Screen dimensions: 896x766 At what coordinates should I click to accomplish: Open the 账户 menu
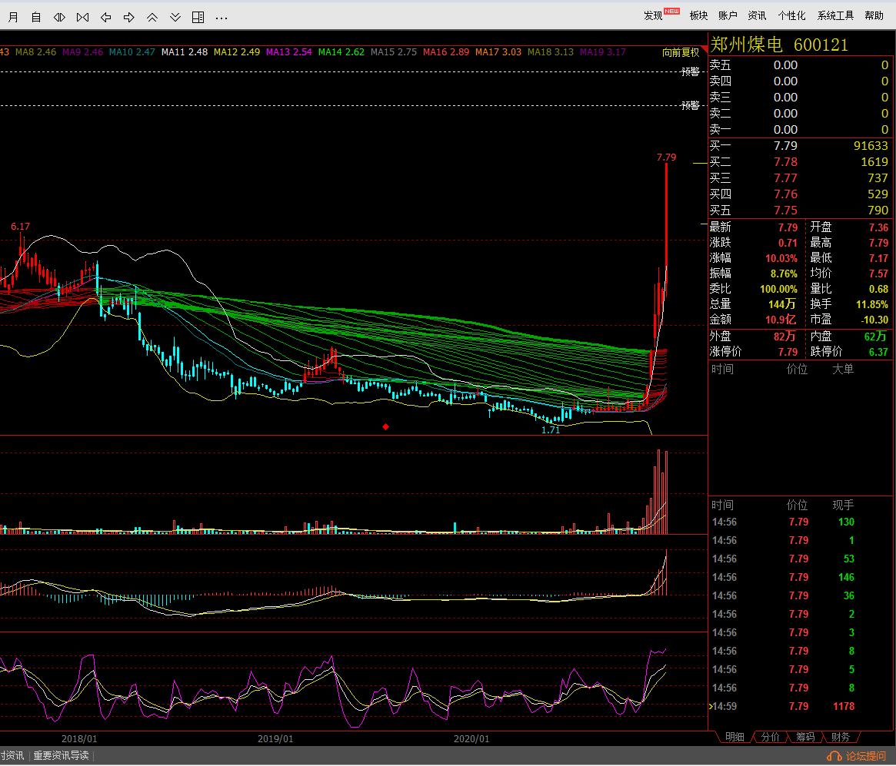point(728,15)
